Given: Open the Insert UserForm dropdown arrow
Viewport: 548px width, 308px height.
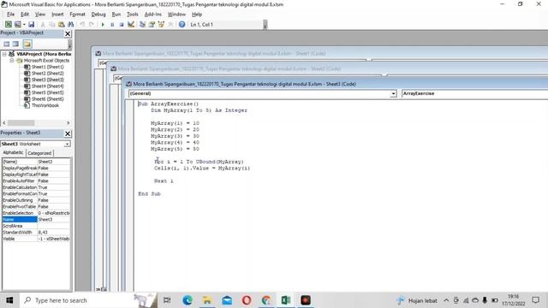Looking at the screenshot, I should (x=24, y=25).
